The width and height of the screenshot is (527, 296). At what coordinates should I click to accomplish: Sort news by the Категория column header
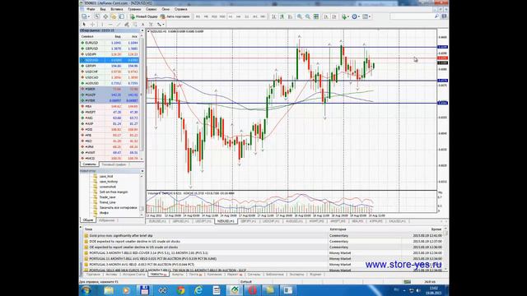coord(338,229)
